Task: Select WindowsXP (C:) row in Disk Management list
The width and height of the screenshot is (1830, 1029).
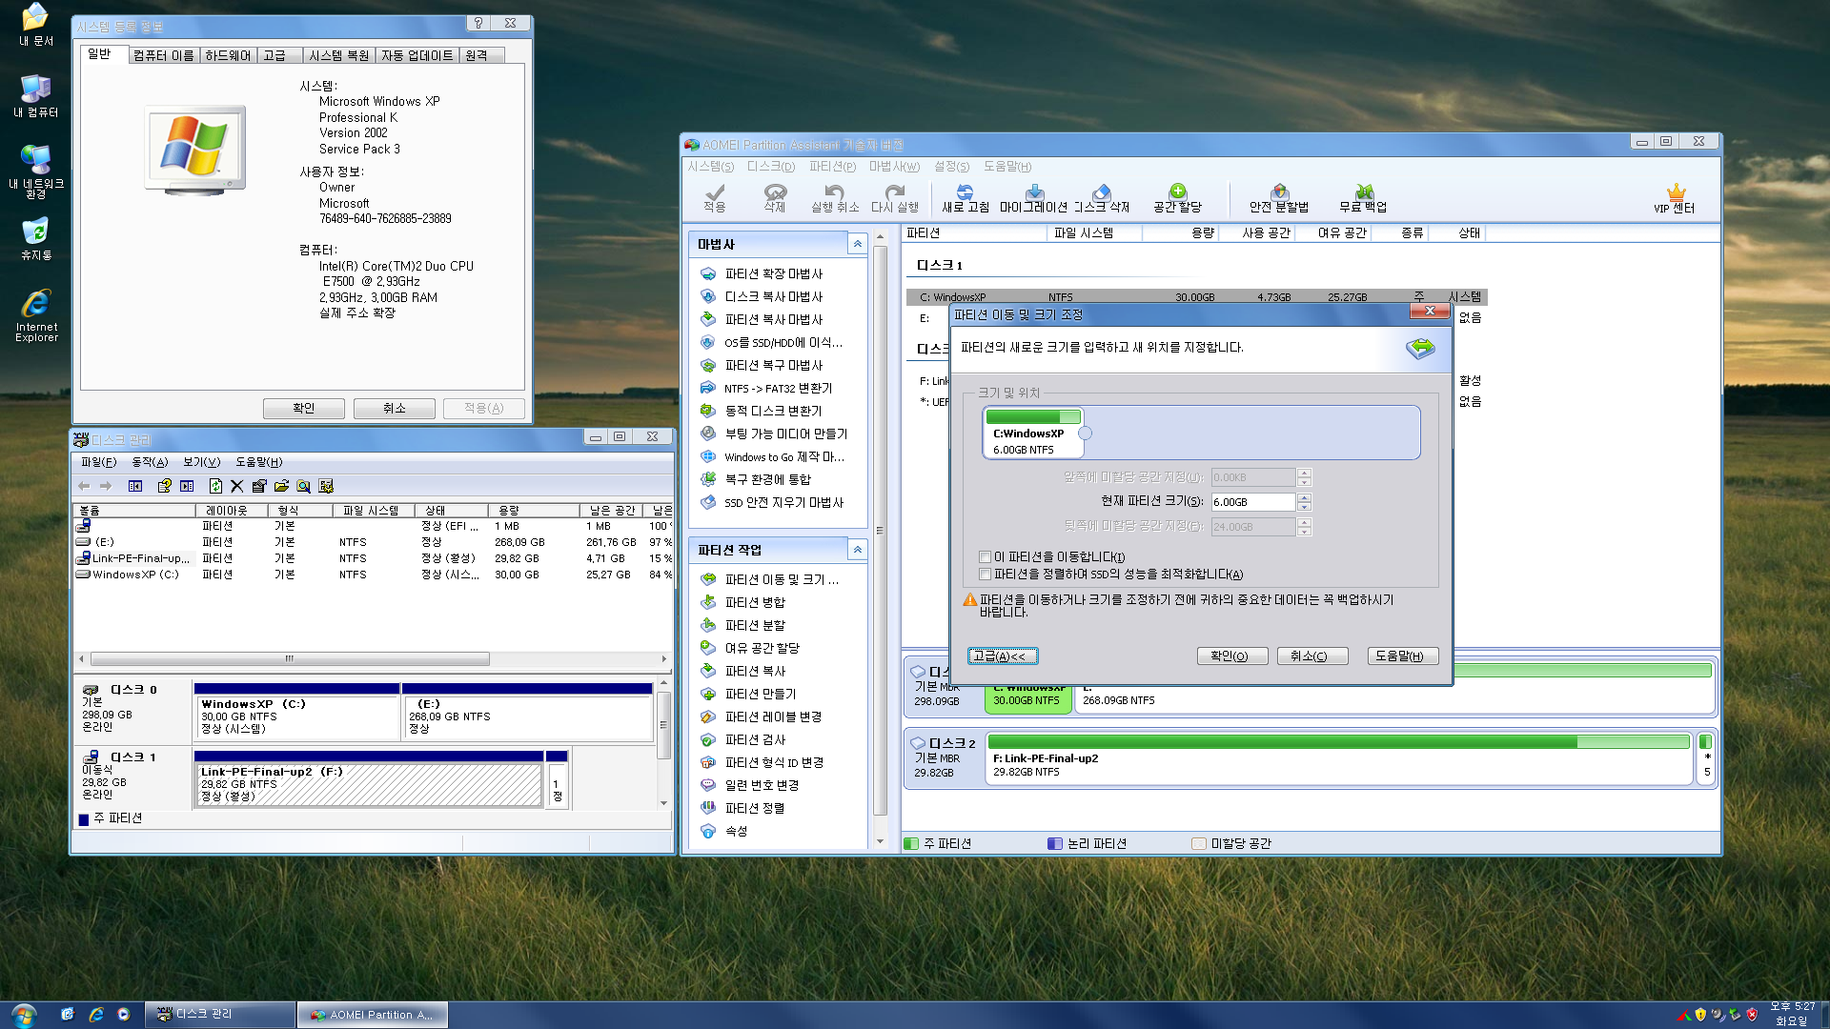Action: (373, 575)
